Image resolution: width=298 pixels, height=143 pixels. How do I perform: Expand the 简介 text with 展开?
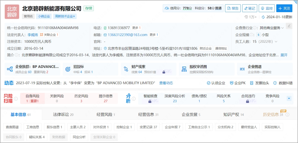tap(284, 55)
